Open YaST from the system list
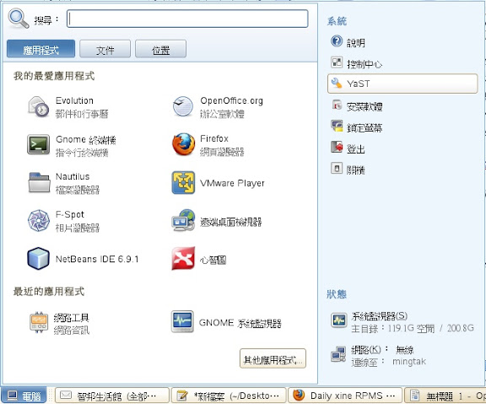486x404 pixels. pos(402,83)
